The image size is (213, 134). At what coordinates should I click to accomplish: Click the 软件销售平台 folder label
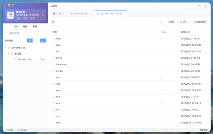coord(18,48)
